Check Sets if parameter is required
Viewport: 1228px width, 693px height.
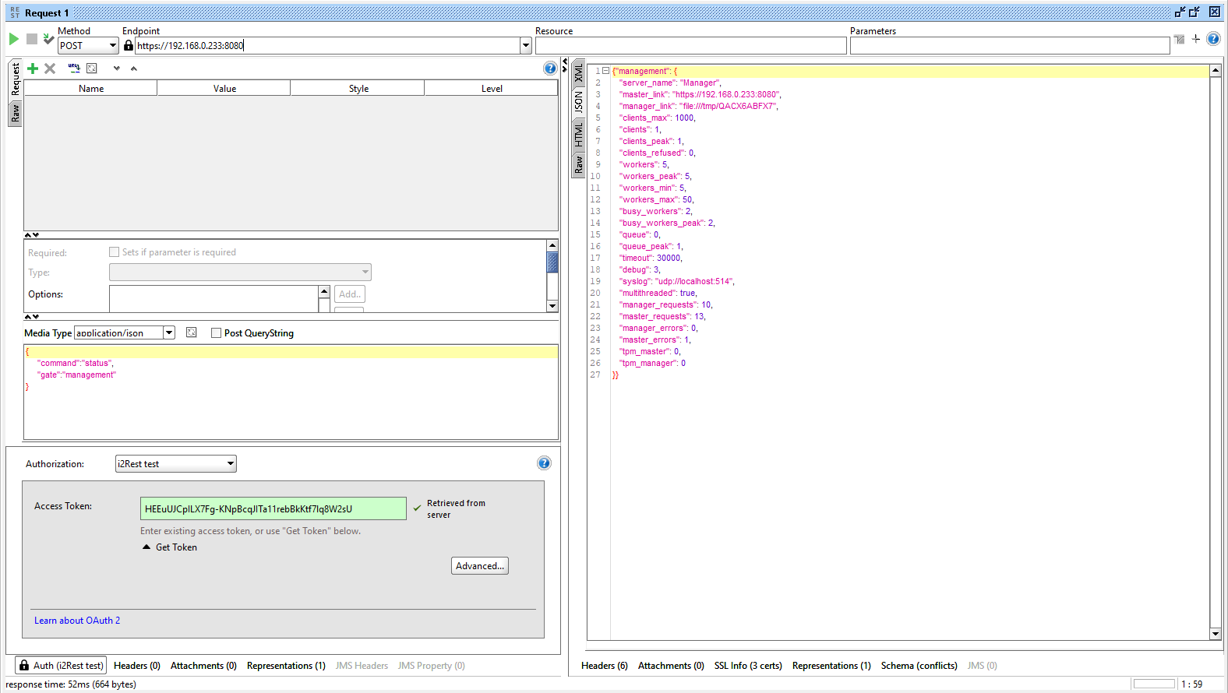click(x=115, y=252)
